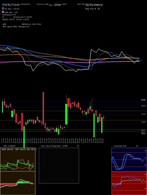Screen dimensions: 147x195
Task: Click the 'Intra Day Trading Price & MR' title
Action: click(54, 146)
